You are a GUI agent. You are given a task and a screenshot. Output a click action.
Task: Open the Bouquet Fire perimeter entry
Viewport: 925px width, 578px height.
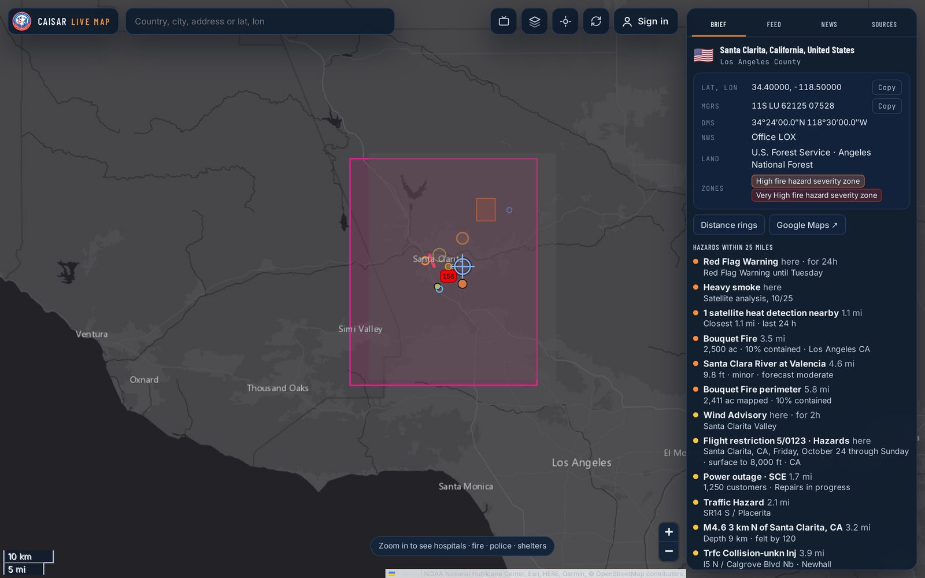(802, 395)
